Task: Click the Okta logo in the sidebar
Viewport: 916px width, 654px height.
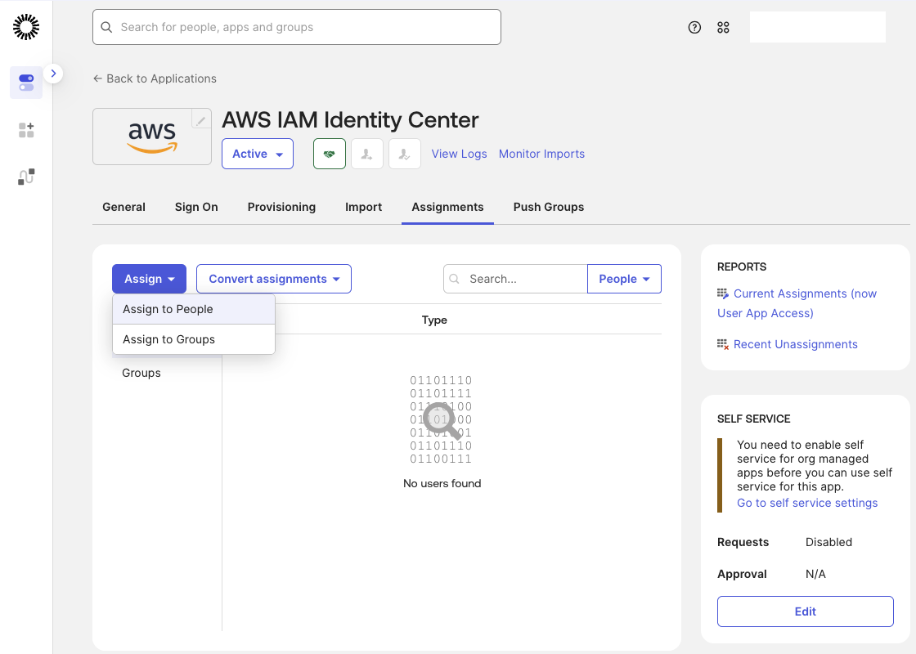Action: (x=25, y=26)
